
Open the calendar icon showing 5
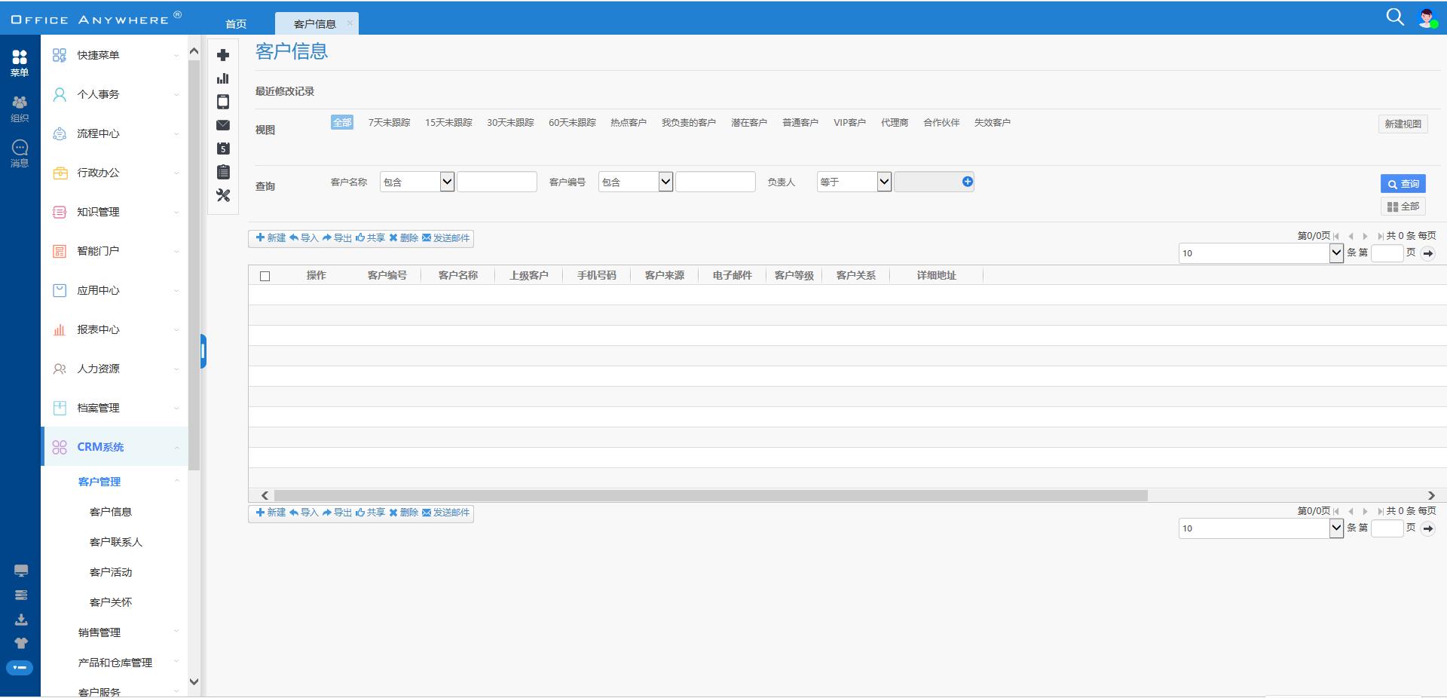(x=223, y=148)
